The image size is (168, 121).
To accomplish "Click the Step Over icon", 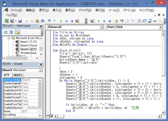I will pos(127,21).
